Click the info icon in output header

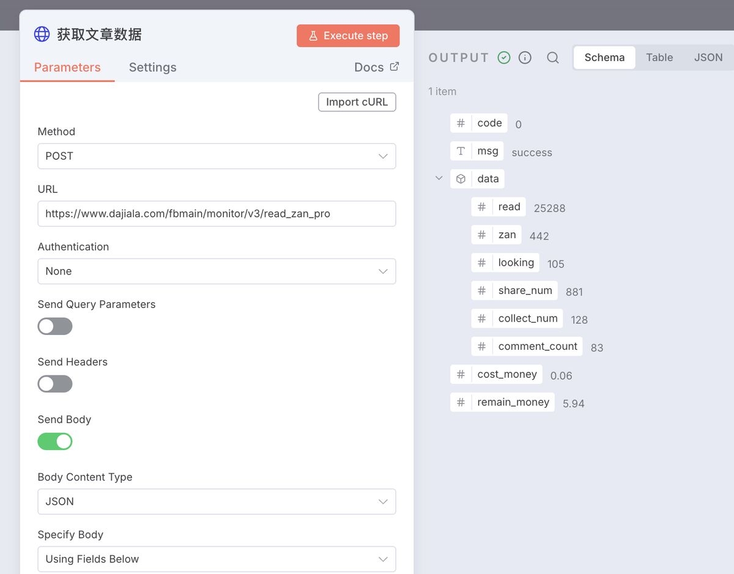[525, 57]
